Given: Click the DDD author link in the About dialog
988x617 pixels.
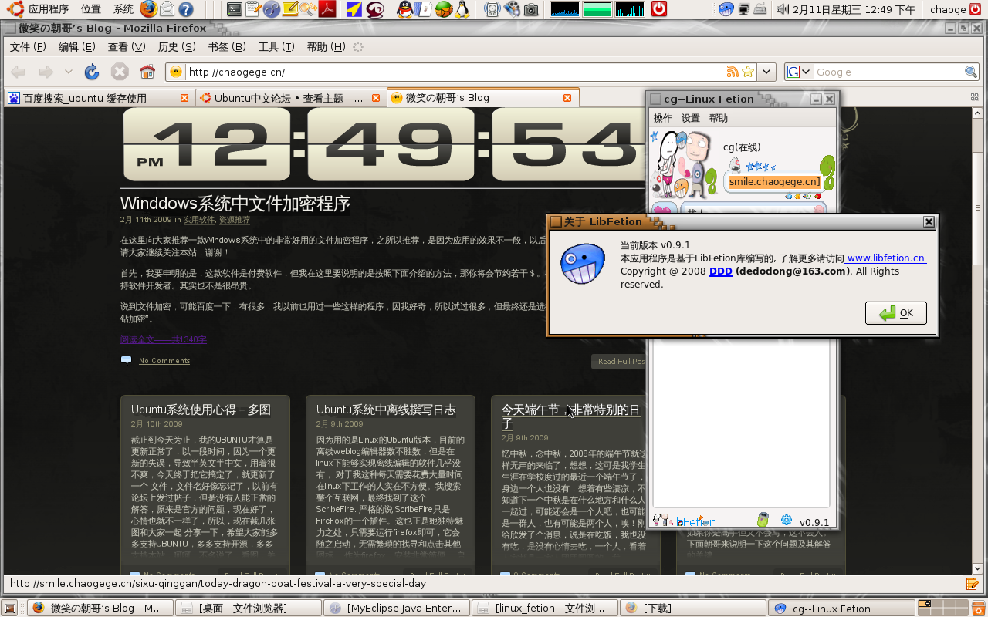Looking at the screenshot, I should (x=721, y=271).
